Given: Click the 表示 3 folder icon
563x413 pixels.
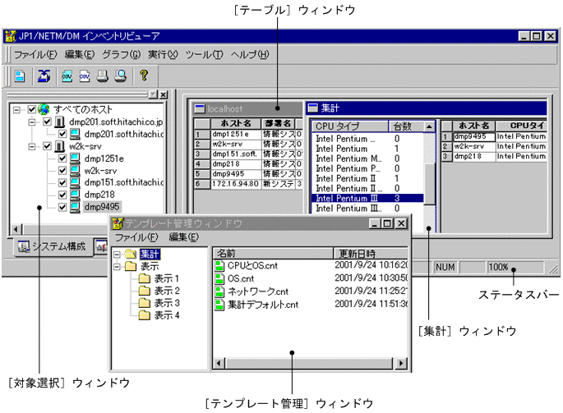Looking at the screenshot, I should (145, 303).
